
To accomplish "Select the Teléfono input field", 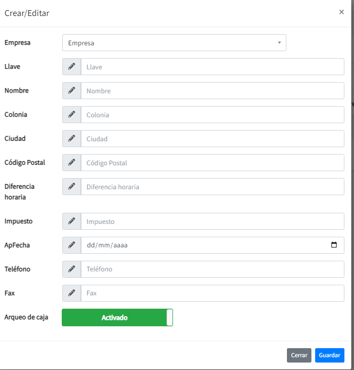I will tap(212, 269).
